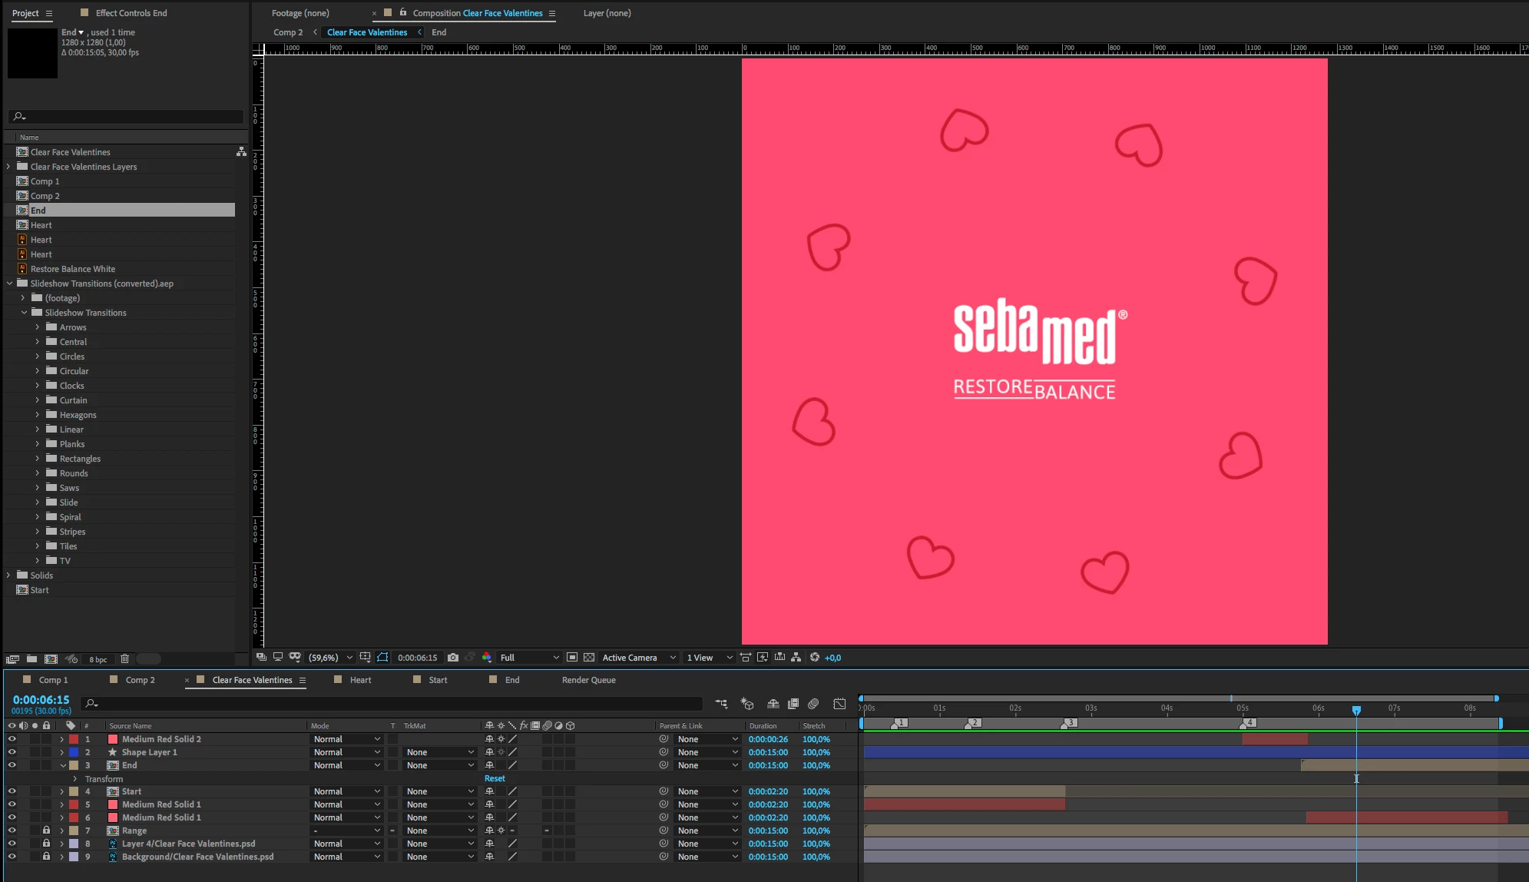Screen dimensions: 1529x882
Task: Switch to the Heart timeline tab
Action: click(x=360, y=680)
